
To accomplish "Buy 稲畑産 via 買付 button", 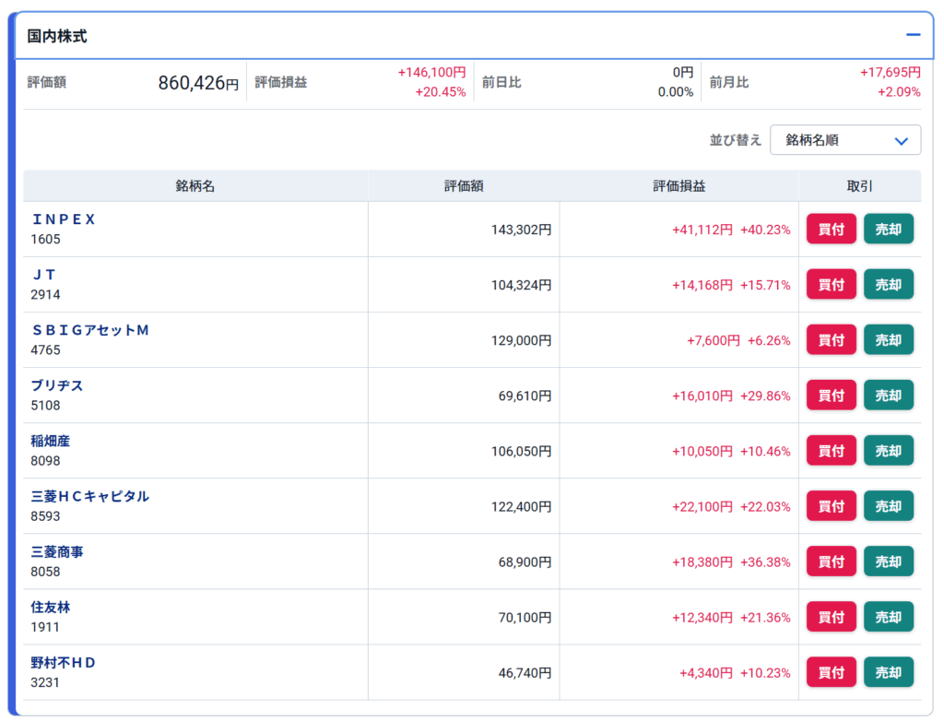I will pyautogui.click(x=831, y=451).
